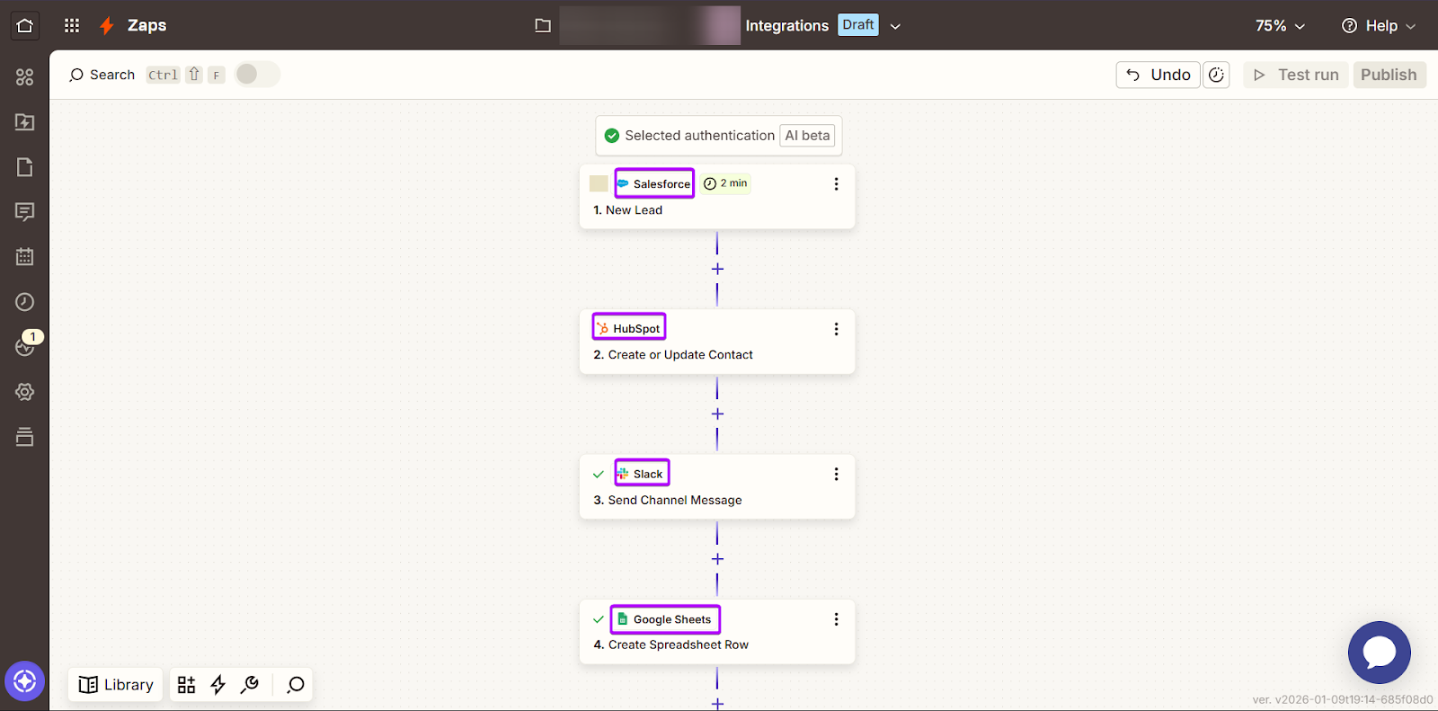Open the sidebar activity icon with badge 1

(25, 345)
